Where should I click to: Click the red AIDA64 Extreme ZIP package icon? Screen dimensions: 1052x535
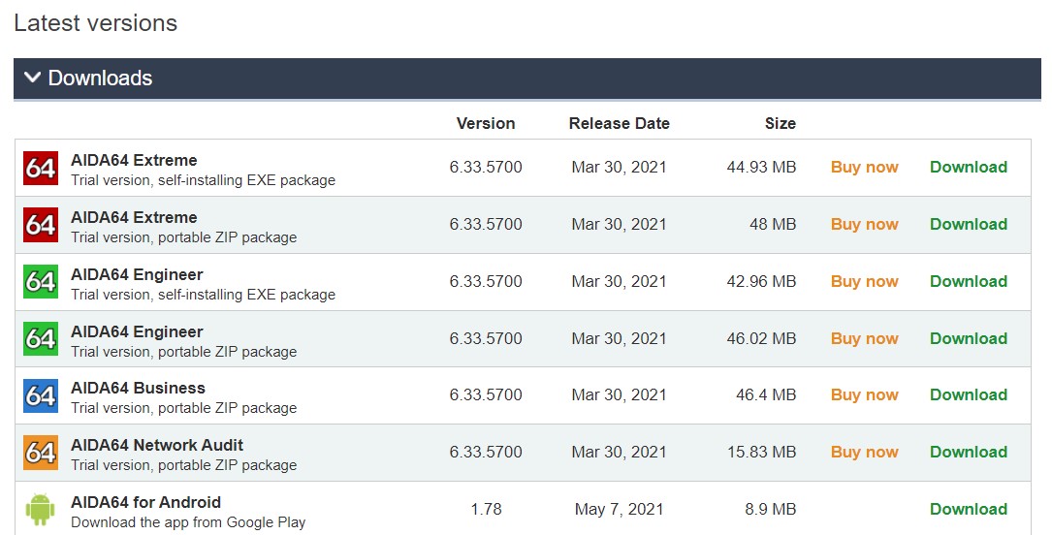tap(41, 225)
